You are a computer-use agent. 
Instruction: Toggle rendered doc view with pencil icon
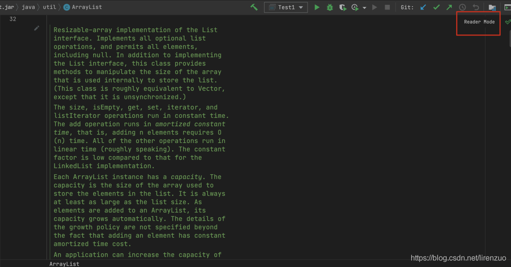37,28
